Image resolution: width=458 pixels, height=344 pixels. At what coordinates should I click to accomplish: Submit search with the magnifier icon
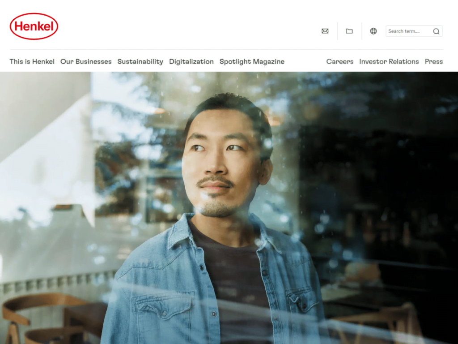[x=436, y=31]
